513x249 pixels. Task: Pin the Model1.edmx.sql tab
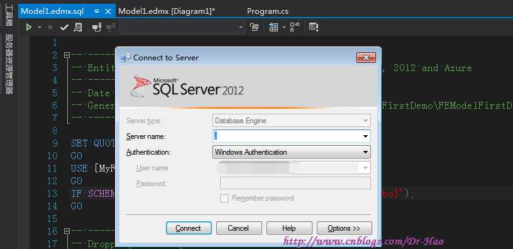[96, 11]
